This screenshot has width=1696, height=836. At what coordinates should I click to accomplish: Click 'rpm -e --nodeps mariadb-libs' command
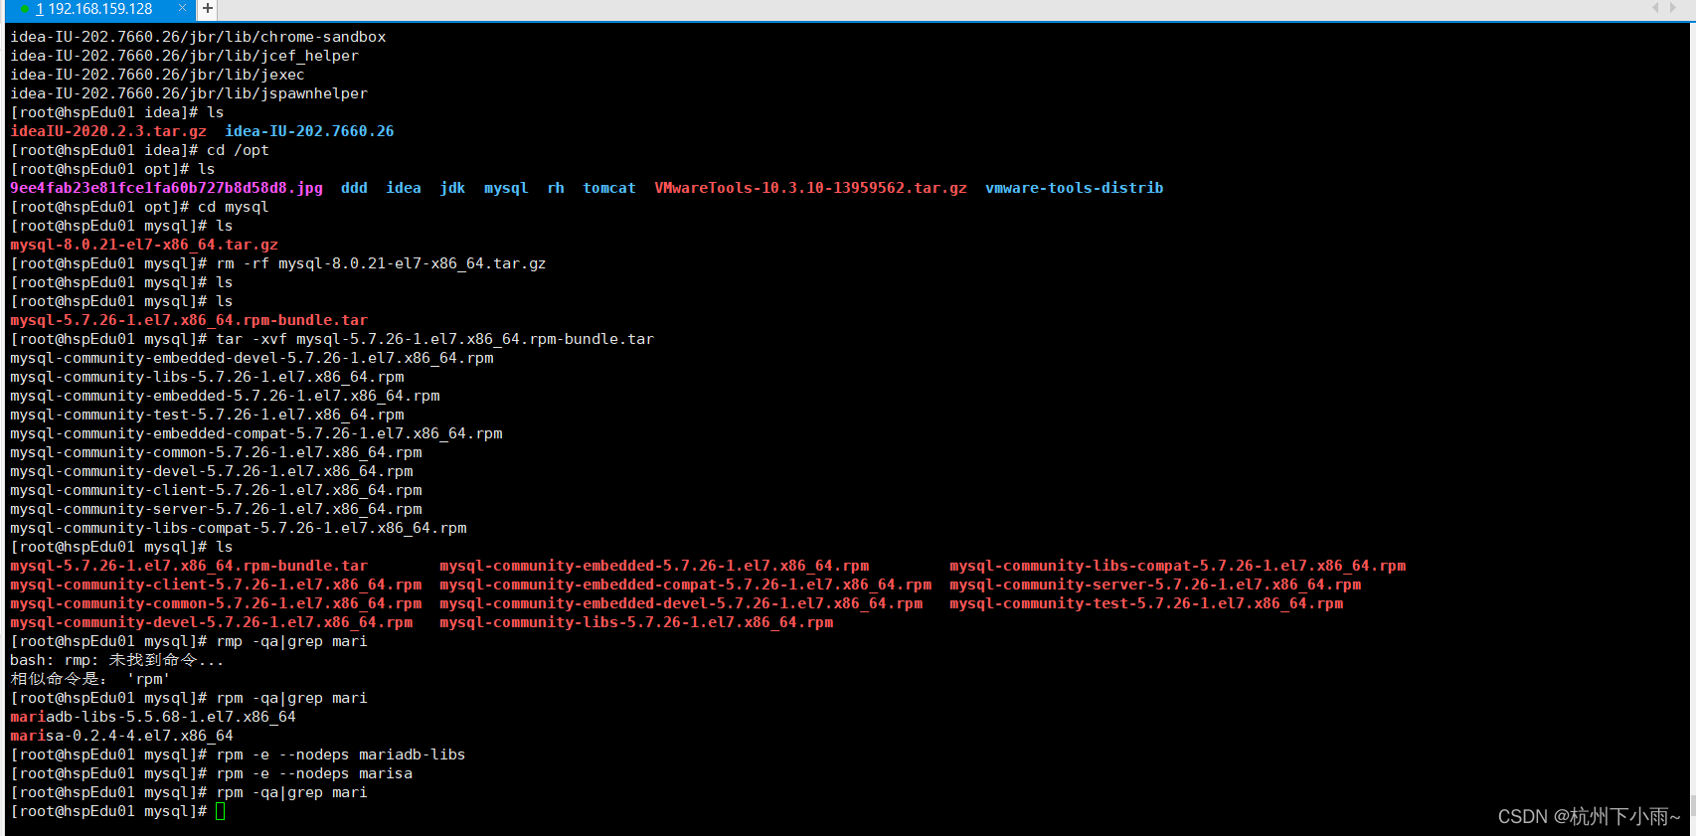pyautogui.click(x=341, y=754)
